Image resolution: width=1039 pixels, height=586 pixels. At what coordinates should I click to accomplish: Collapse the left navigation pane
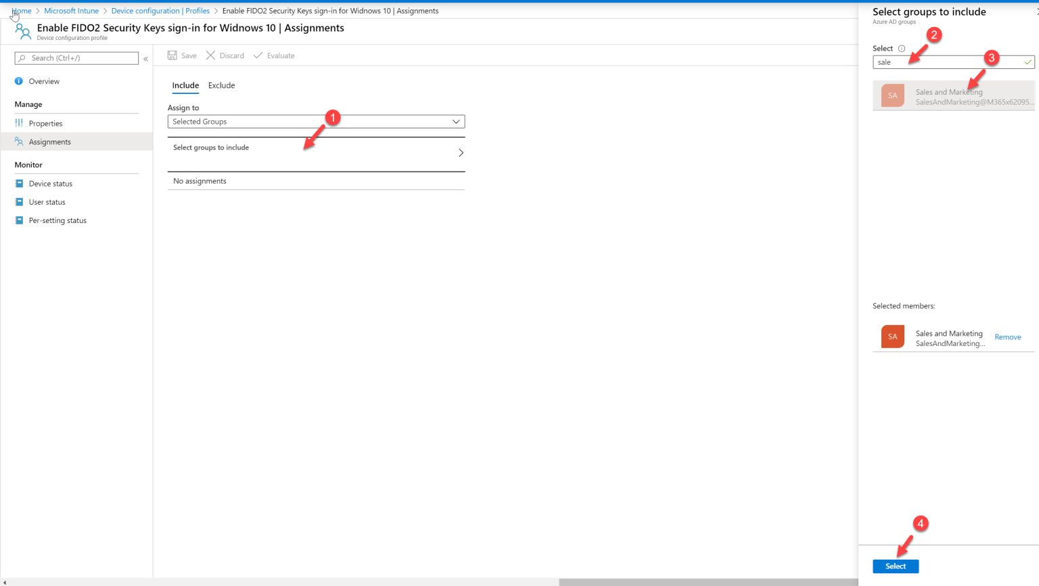(146, 58)
